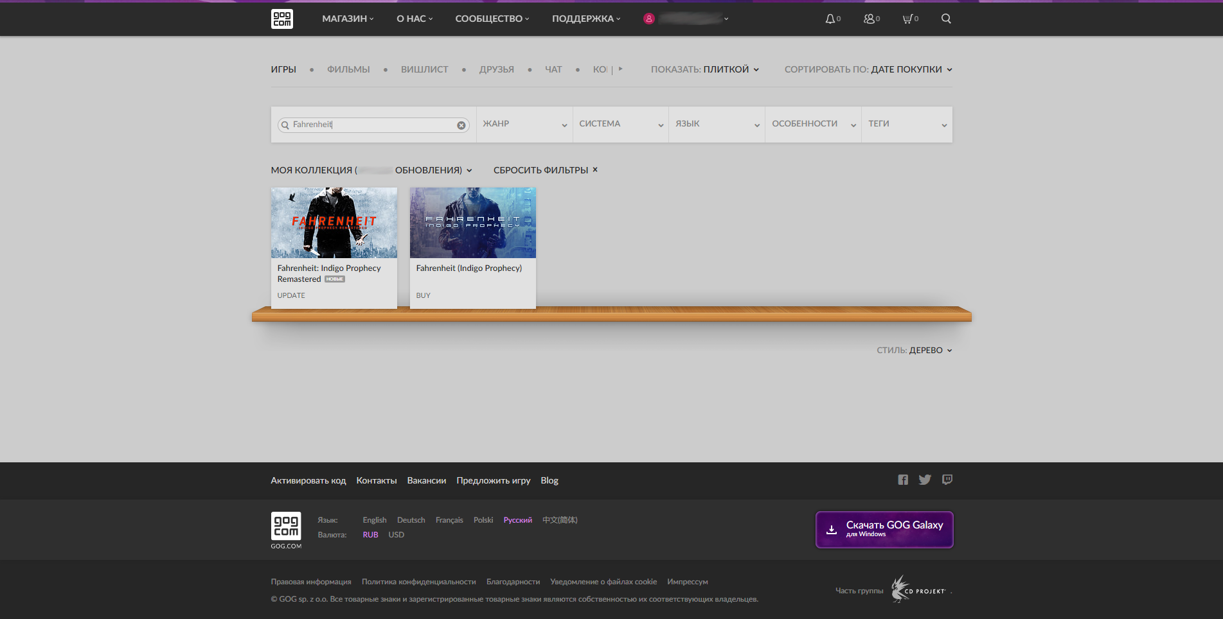Expand МОЯ КОЛЛЕКЦИЯ dropdown
Viewport: 1223px width, 619px height.
371,170
